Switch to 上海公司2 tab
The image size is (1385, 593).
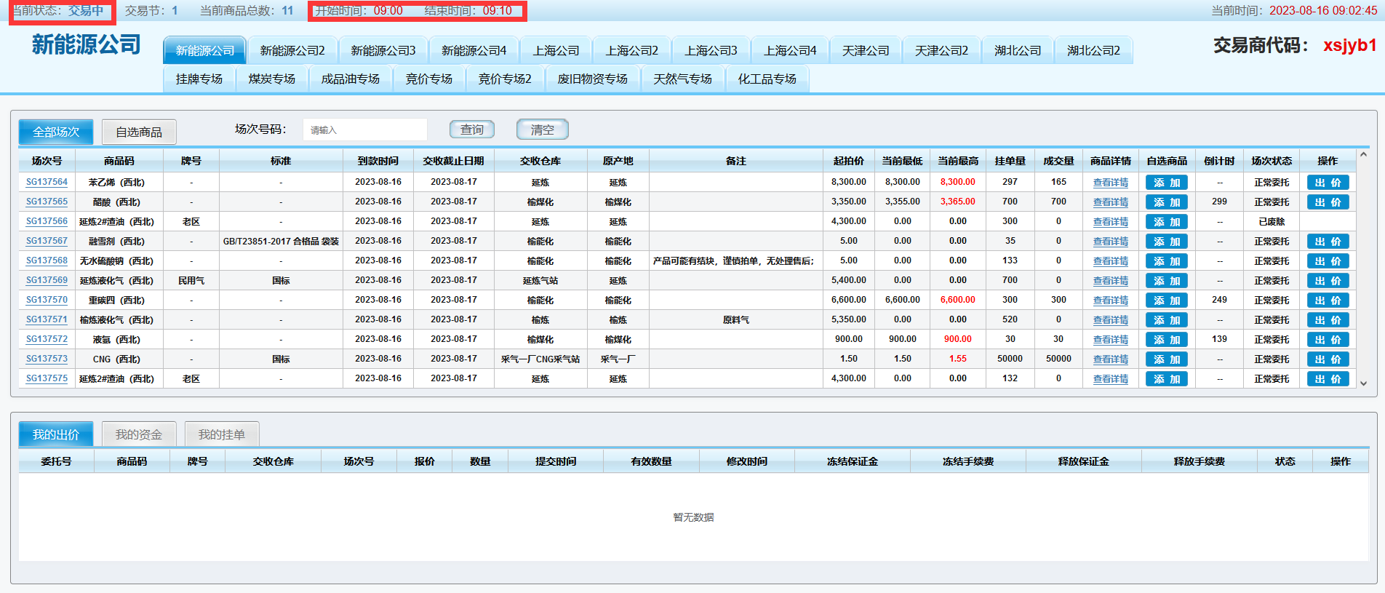[x=632, y=50]
